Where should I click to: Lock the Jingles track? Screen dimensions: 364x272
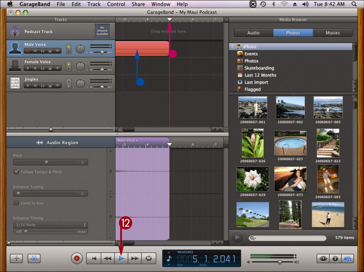click(50, 86)
